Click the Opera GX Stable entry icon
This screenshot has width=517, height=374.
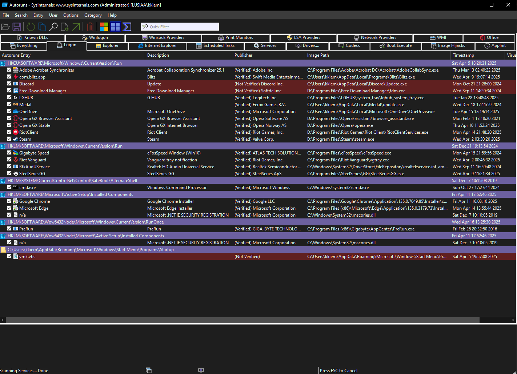click(16, 125)
